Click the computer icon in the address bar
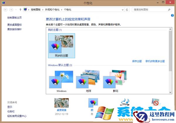This screenshot has height=123, width=176. [25, 10]
